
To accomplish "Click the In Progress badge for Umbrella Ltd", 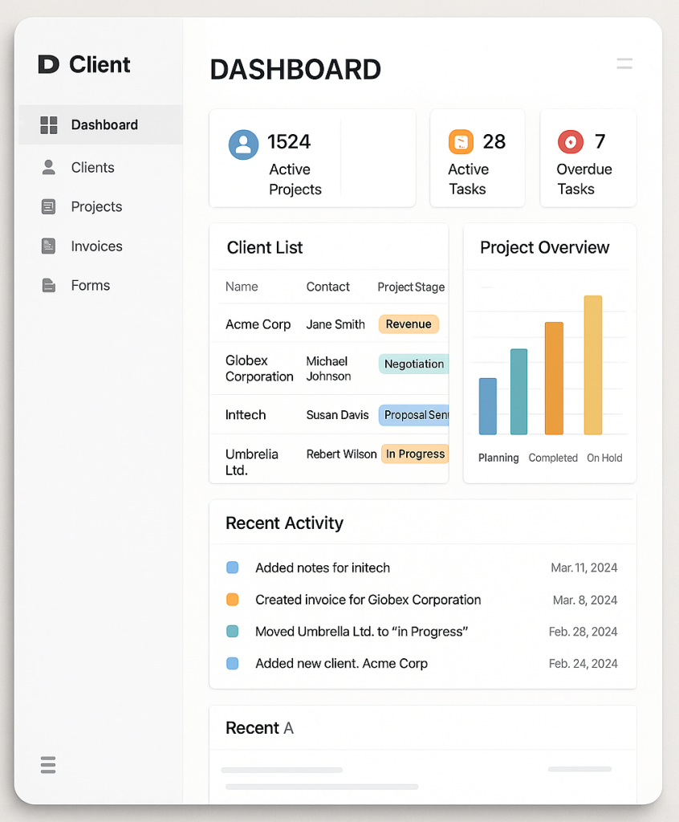I will 415,454.
